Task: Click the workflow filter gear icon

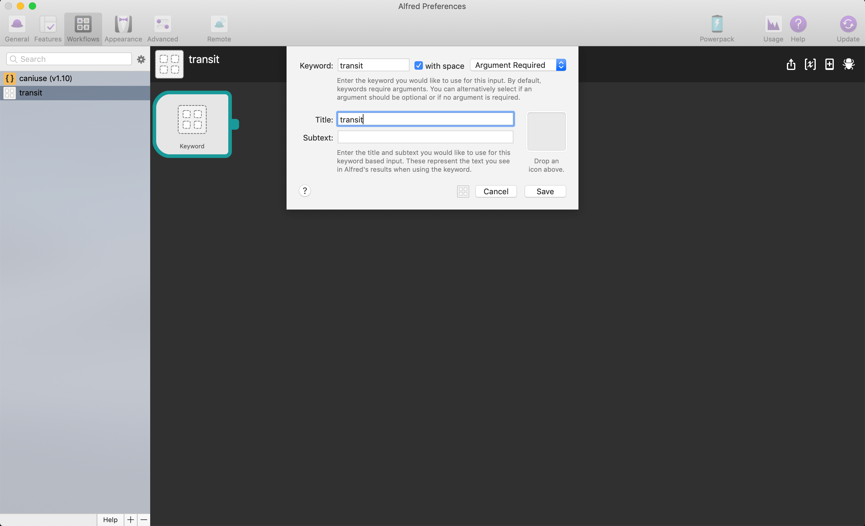Action: coord(141,59)
